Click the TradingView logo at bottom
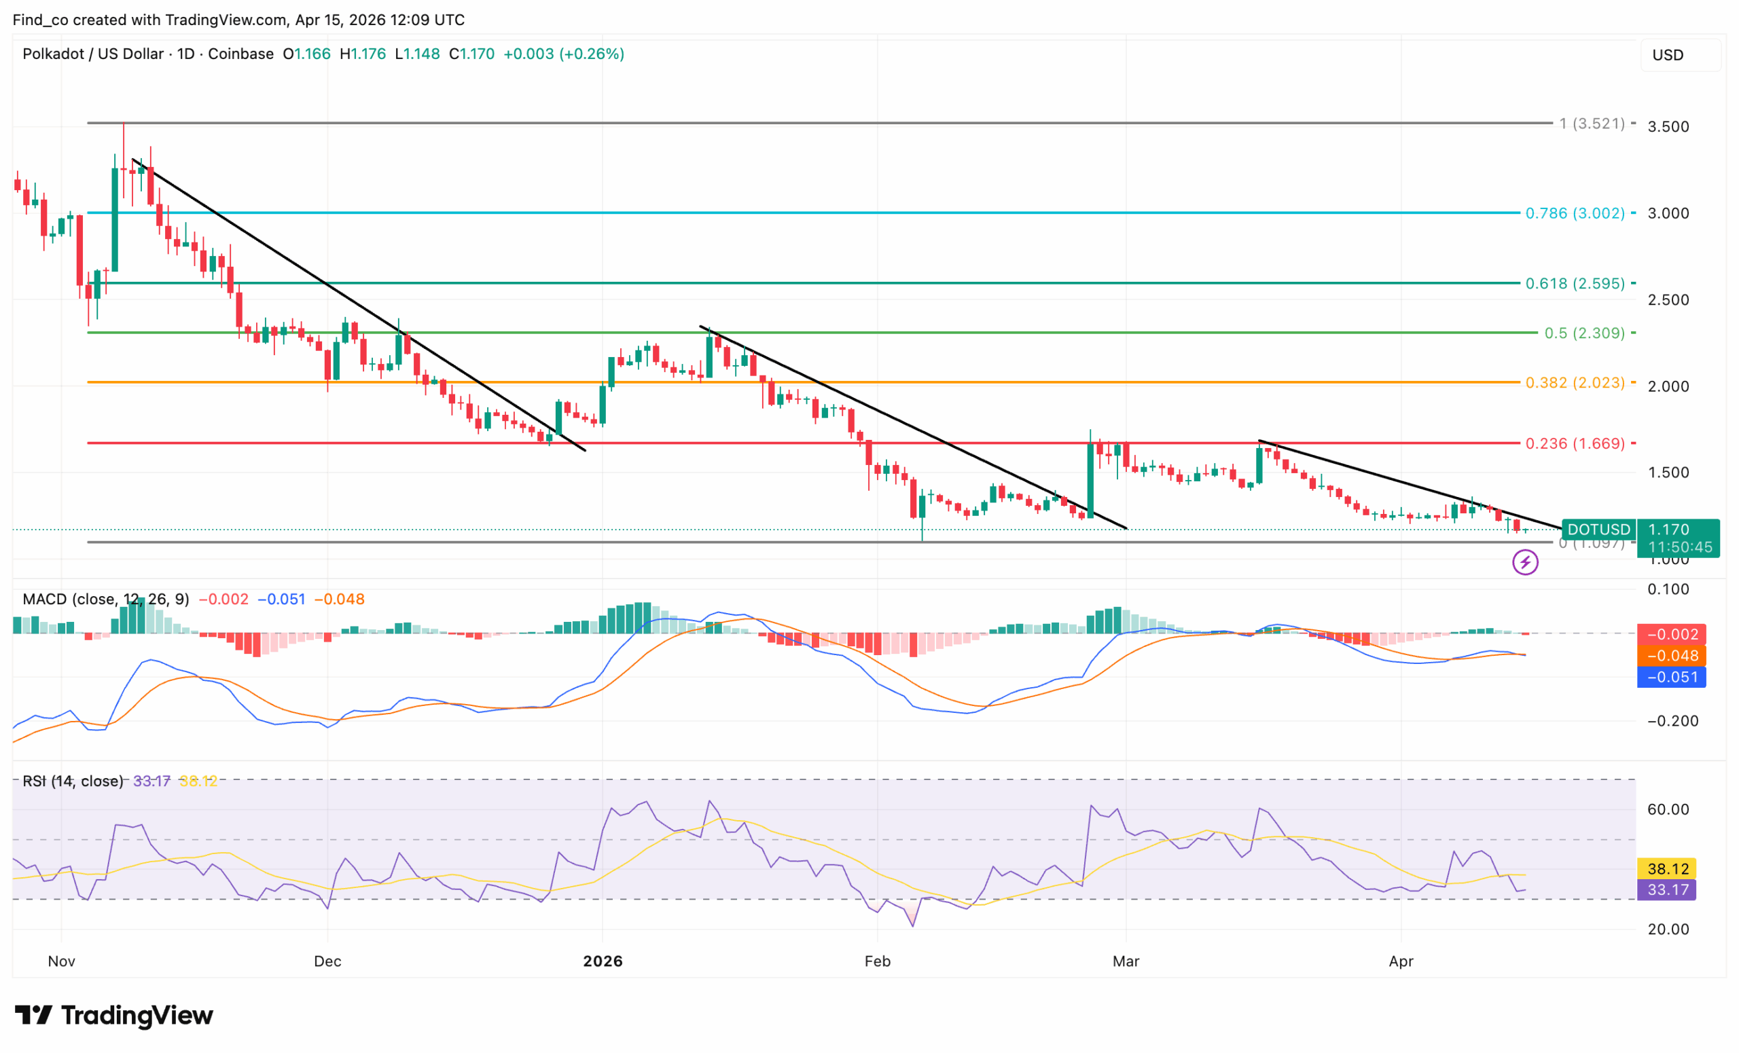 click(113, 1015)
